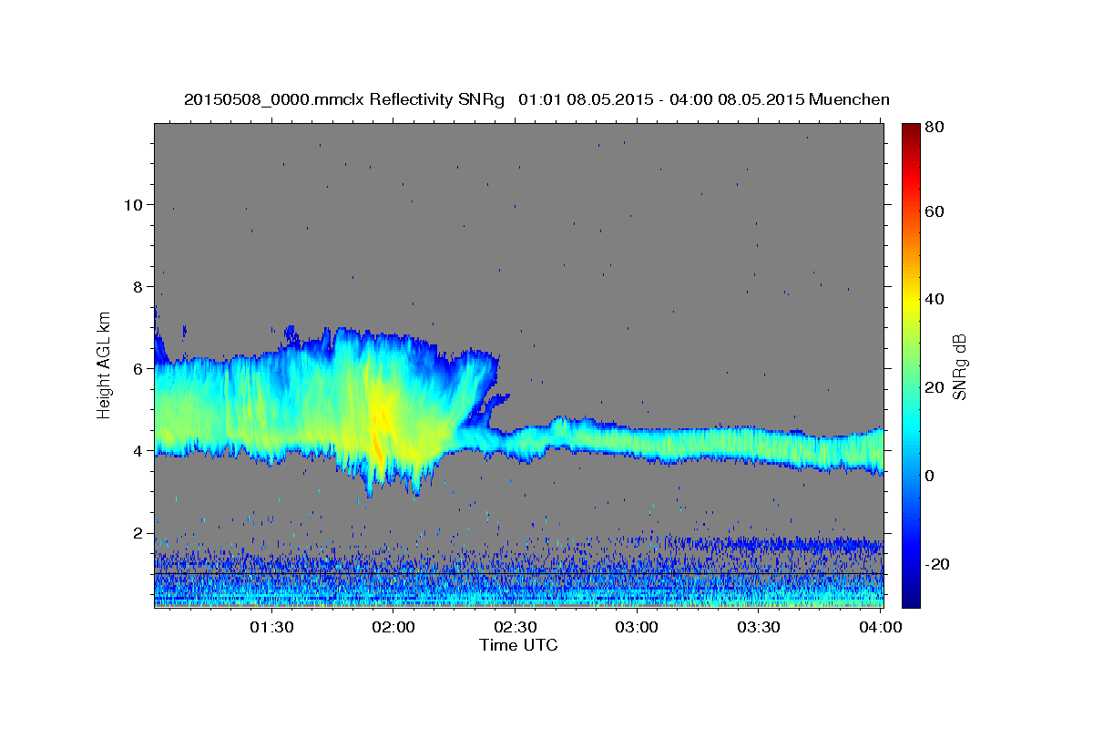
Task: Click the 'Time UTC' axis label
Action: click(518, 645)
